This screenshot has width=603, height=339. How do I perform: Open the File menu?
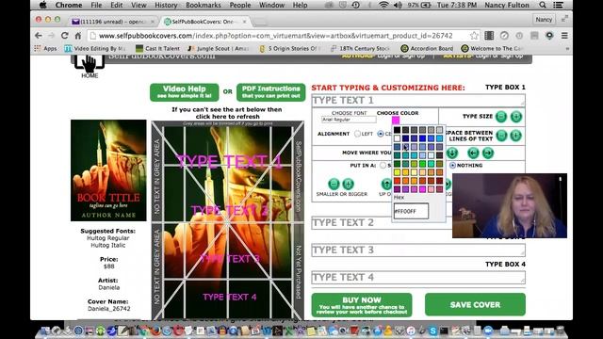pyautogui.click(x=96, y=5)
